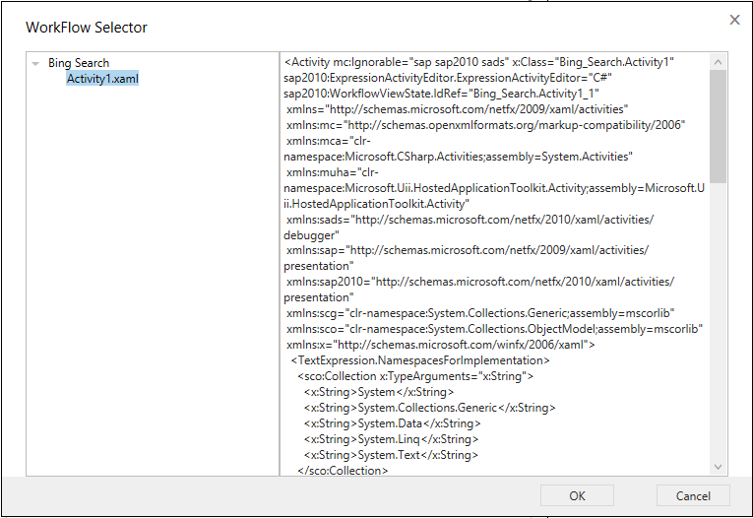Collapse the Bing Search tree node
This screenshot has height=518, width=753.
pyautogui.click(x=35, y=63)
